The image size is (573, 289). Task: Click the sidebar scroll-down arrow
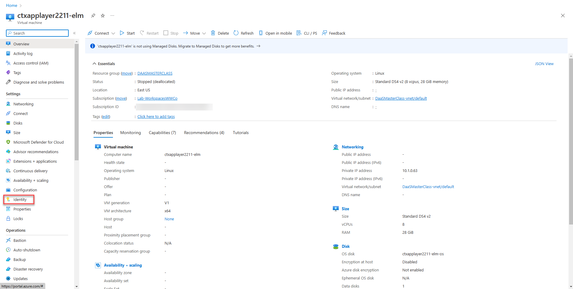(x=77, y=286)
